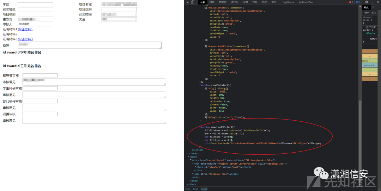381x191 pixels.
Task: Focus the 学生科长审核 input field
Action: pyautogui.click(x=40, y=88)
